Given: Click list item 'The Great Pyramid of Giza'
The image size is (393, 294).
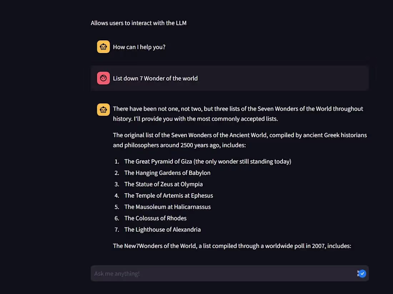Looking at the screenshot, I should pyautogui.click(x=208, y=161).
